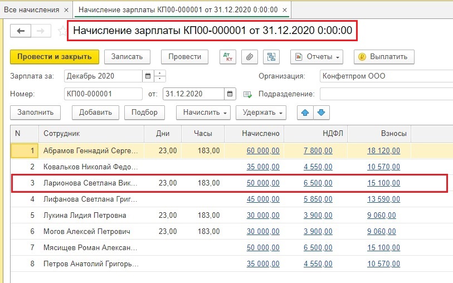Click the Подбор button

coord(144,113)
